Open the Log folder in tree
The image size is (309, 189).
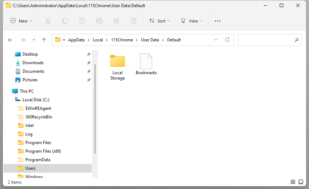point(29,134)
